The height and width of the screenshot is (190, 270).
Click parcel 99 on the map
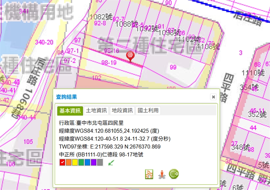173,67
